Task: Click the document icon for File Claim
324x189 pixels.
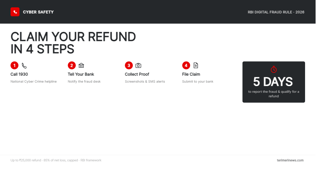Action: click(196, 65)
